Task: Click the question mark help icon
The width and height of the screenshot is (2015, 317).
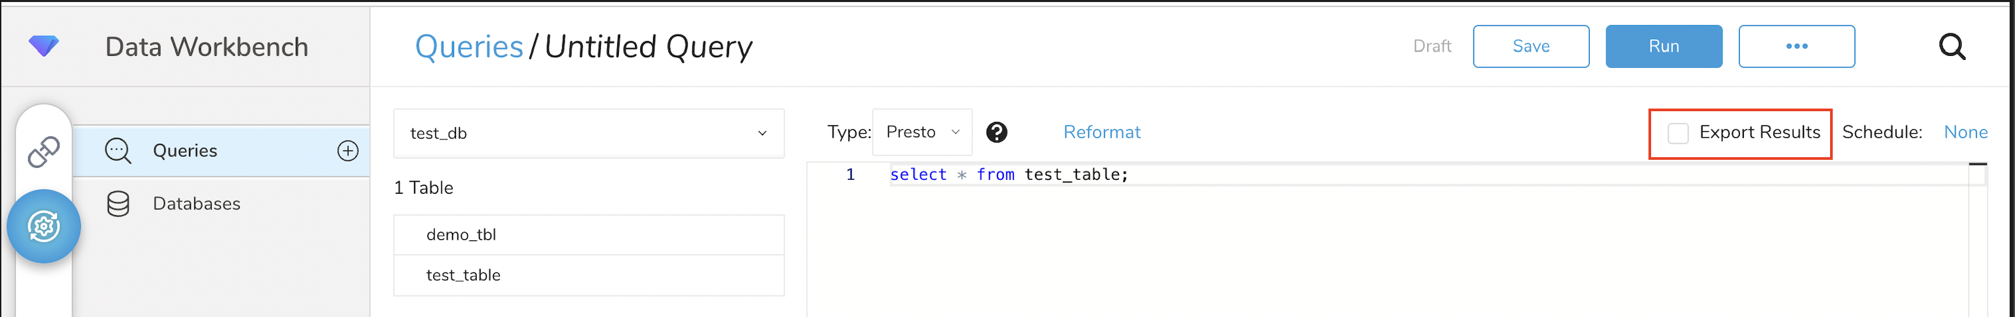Action: (997, 133)
